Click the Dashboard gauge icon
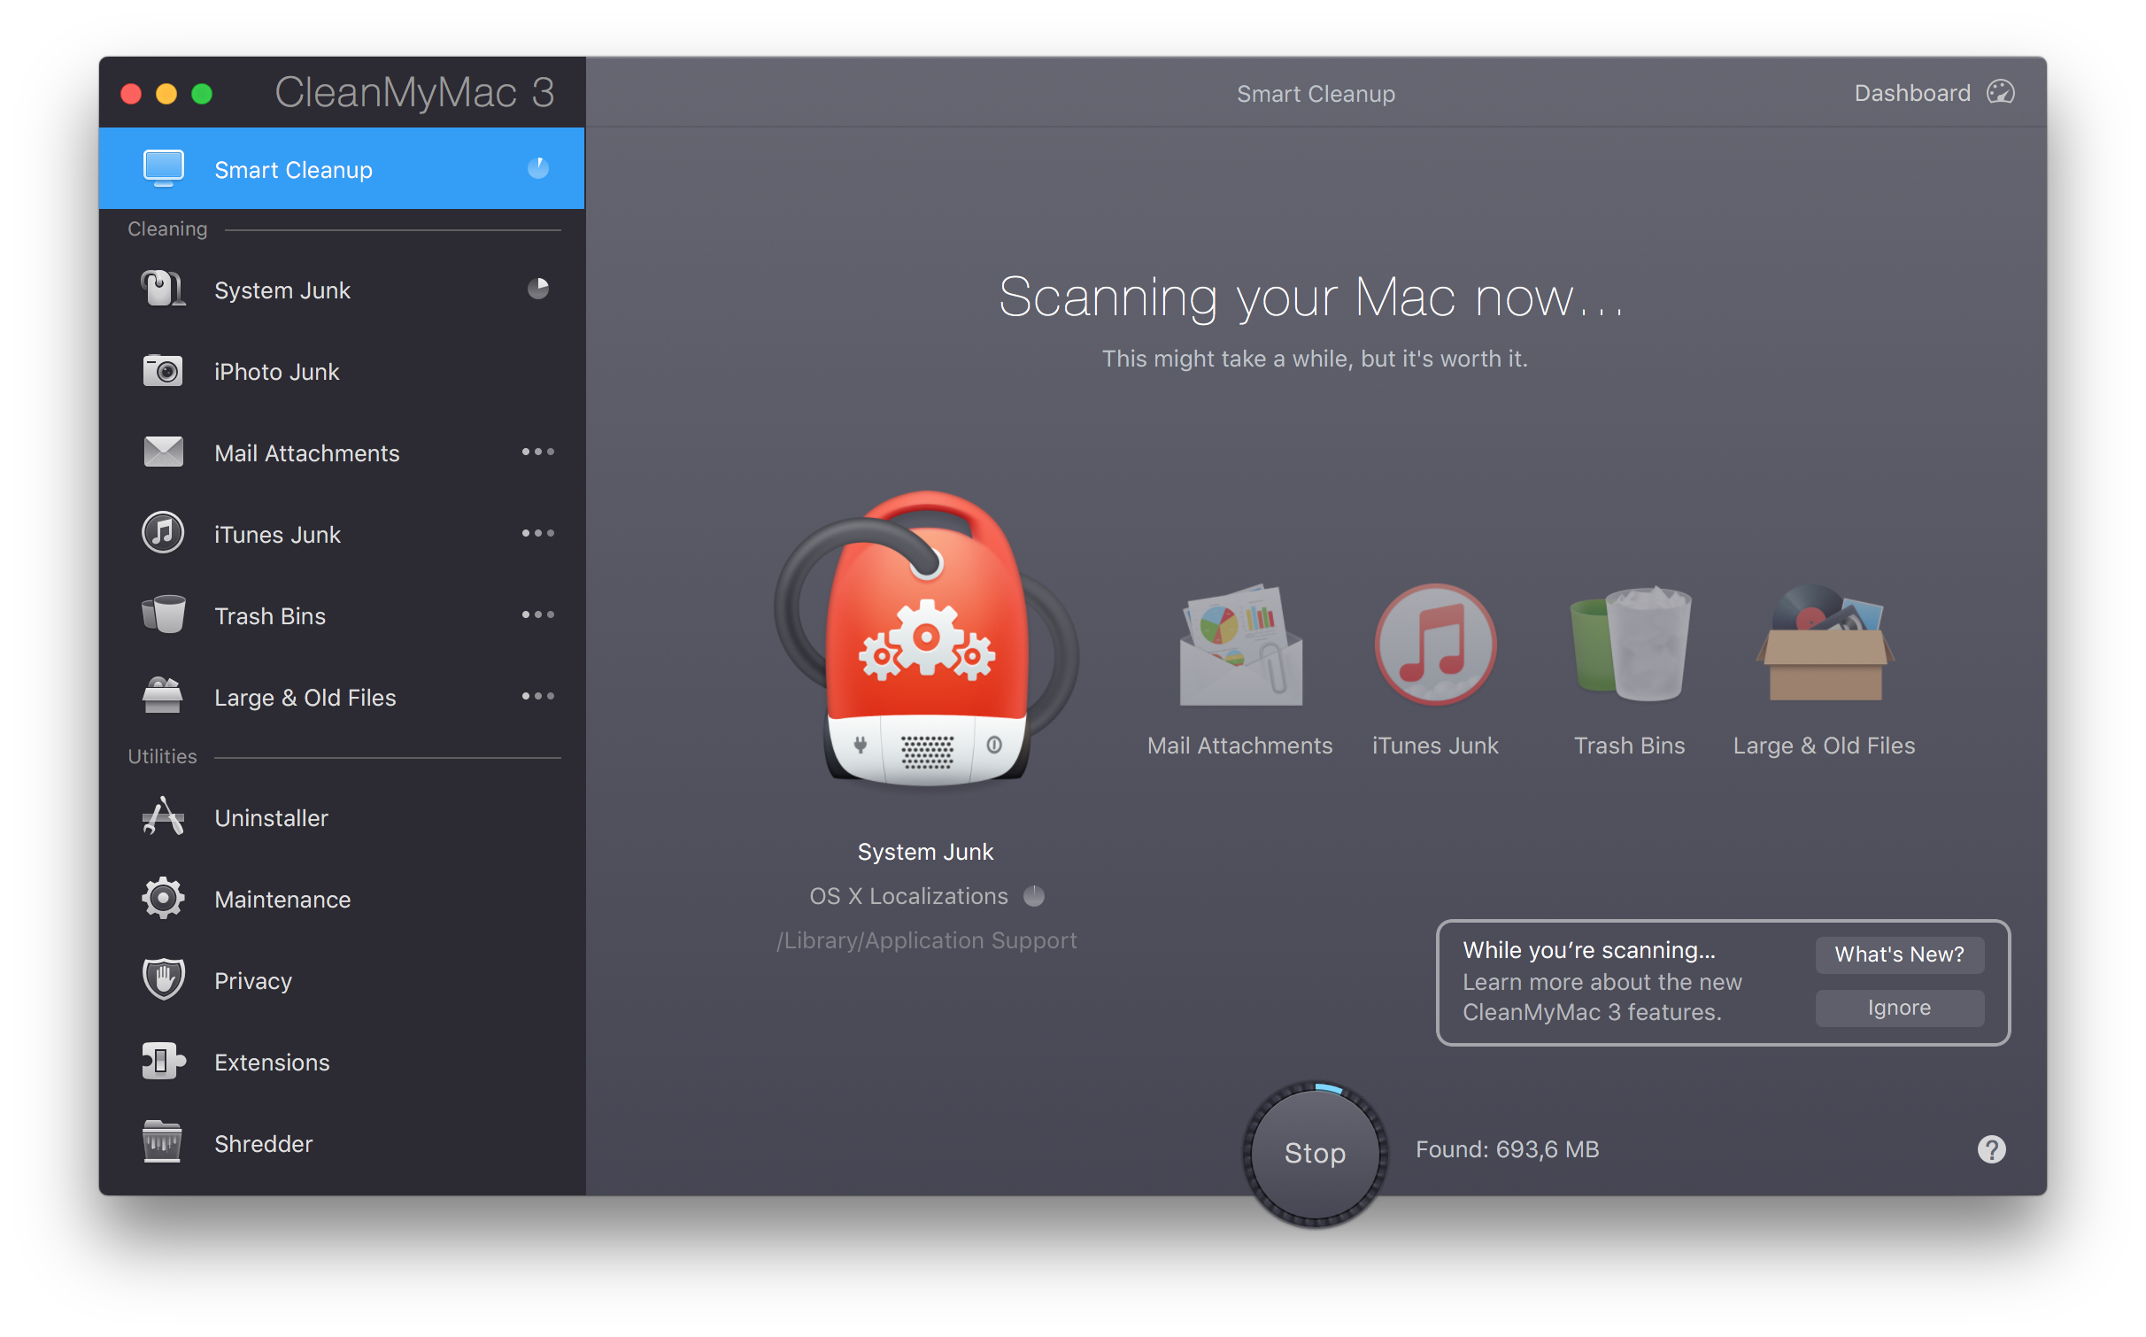 pyautogui.click(x=2000, y=93)
